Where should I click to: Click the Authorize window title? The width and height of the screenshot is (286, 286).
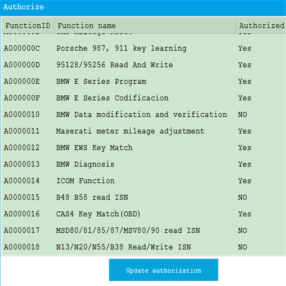[24, 7]
